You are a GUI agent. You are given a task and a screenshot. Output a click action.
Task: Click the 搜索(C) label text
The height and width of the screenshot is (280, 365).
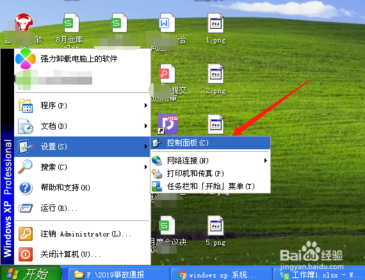point(54,167)
